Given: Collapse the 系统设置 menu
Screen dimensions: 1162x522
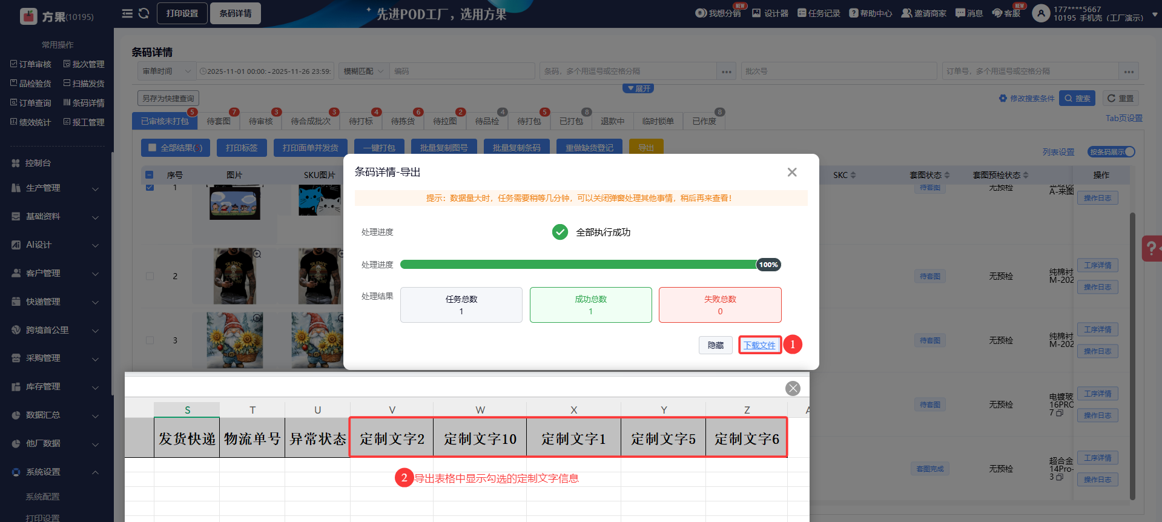Looking at the screenshot, I should 56,472.
